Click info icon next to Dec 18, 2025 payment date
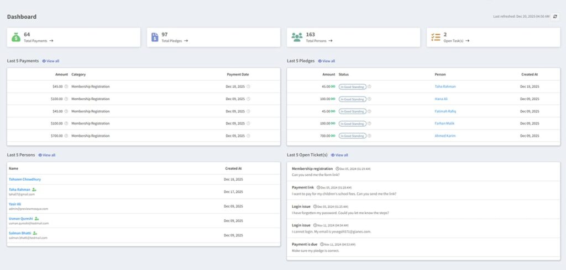The image size is (566, 270). 248,87
